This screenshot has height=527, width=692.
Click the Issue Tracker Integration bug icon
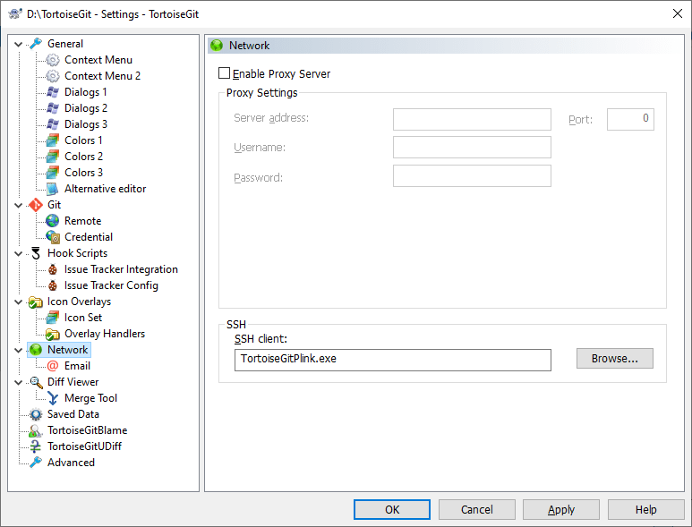click(53, 269)
